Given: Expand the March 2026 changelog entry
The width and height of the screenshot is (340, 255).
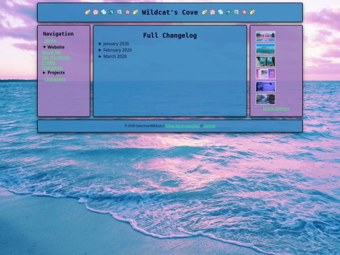Looking at the screenshot, I should click(113, 57).
